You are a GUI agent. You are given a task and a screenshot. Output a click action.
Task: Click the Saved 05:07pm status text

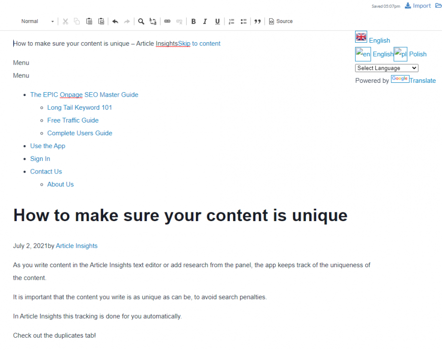pyautogui.click(x=386, y=6)
